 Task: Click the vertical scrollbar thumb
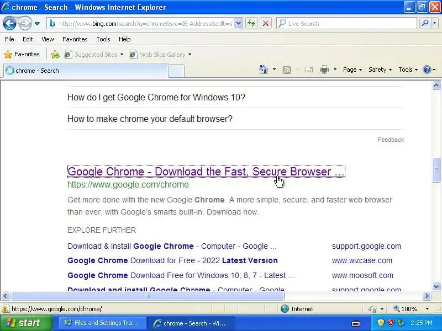(x=436, y=170)
